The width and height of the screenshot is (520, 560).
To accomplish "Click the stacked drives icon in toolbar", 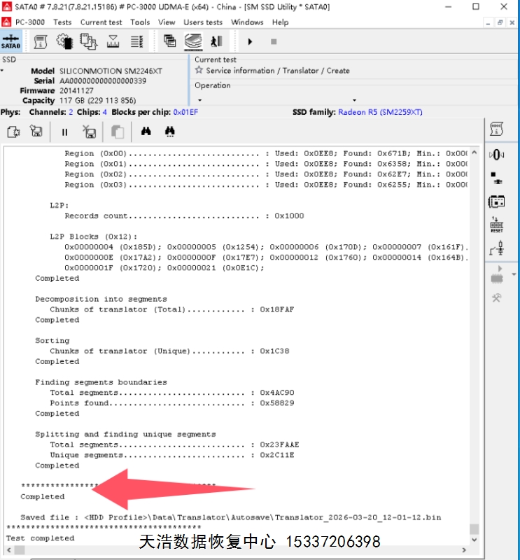I will click(x=193, y=42).
